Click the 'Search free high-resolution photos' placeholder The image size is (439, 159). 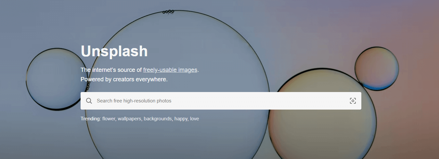click(x=134, y=101)
